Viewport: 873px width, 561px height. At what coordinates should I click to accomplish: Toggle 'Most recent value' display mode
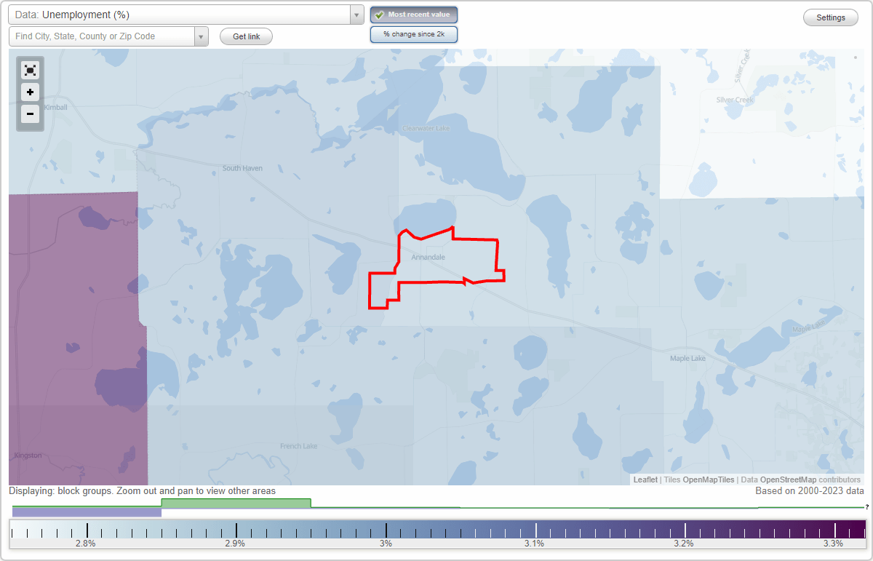(413, 14)
